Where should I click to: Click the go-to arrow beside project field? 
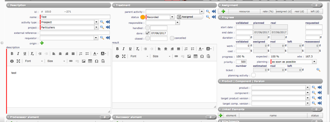pos(108,27)
